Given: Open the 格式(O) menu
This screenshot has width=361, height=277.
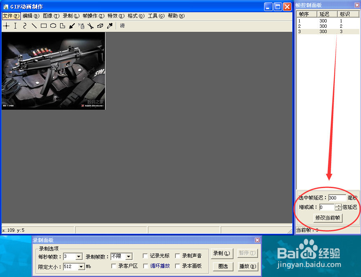Looking at the screenshot, I should tap(136, 16).
